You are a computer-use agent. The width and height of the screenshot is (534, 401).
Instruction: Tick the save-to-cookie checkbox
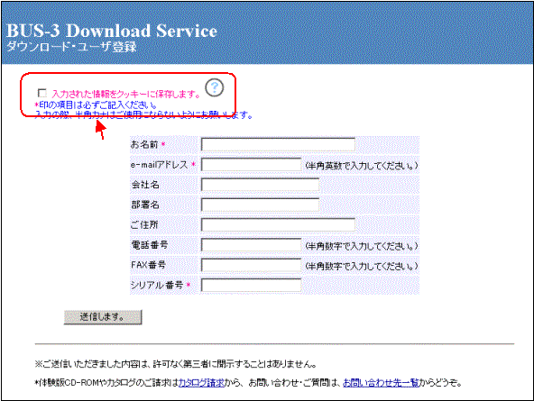(42, 93)
